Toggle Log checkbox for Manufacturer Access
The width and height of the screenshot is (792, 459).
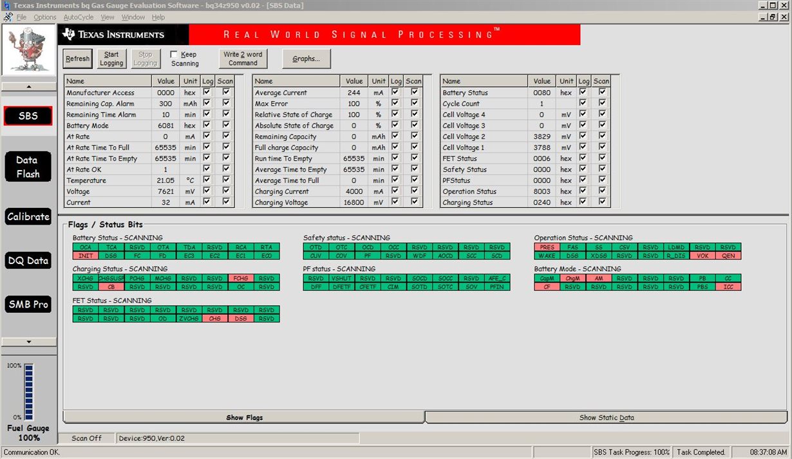click(x=207, y=92)
